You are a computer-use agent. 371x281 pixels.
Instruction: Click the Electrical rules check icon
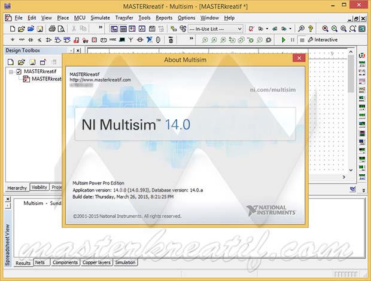(x=251, y=29)
